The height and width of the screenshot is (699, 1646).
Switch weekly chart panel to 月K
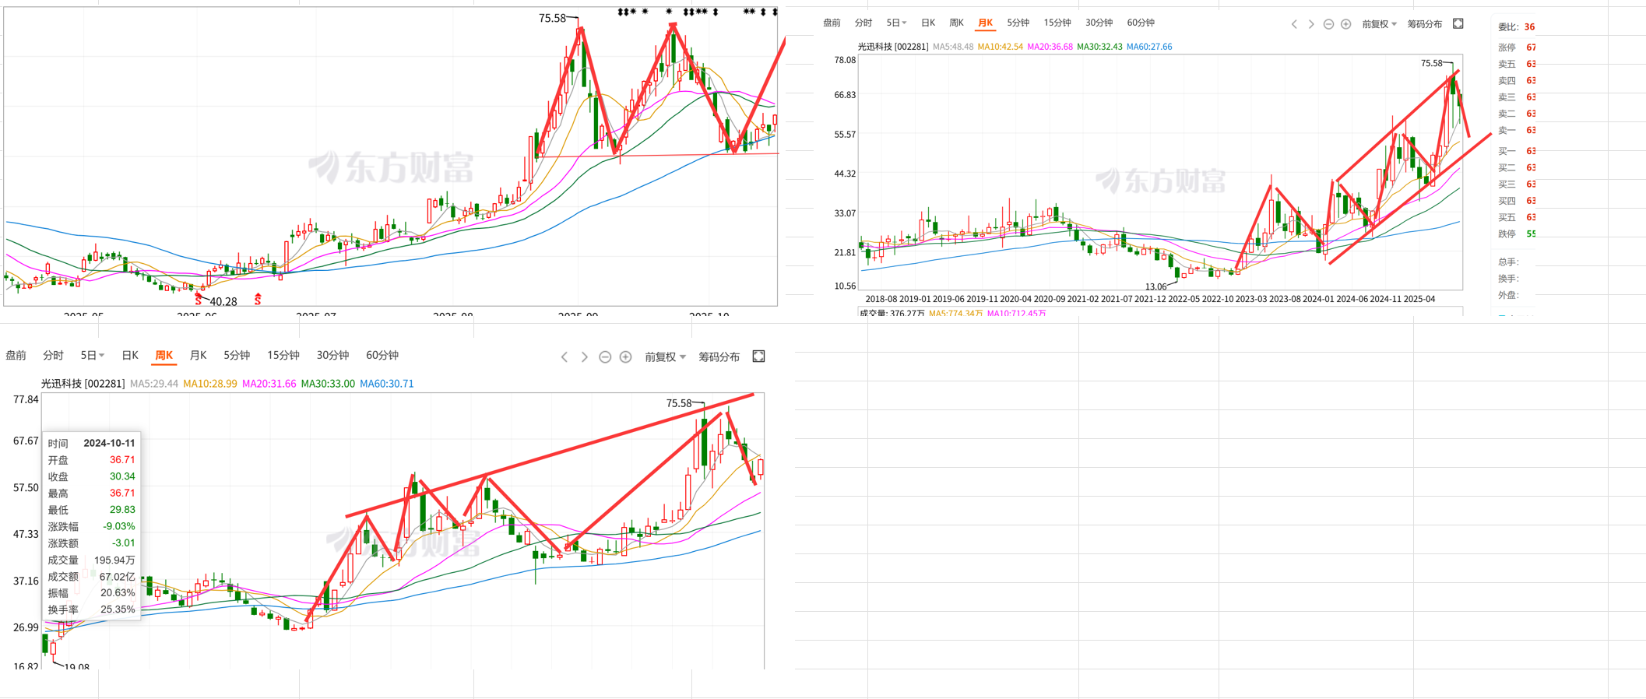click(x=198, y=356)
